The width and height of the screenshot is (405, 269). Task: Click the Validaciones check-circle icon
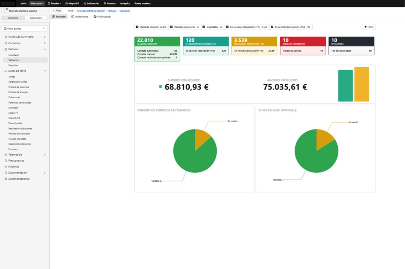tap(72, 17)
